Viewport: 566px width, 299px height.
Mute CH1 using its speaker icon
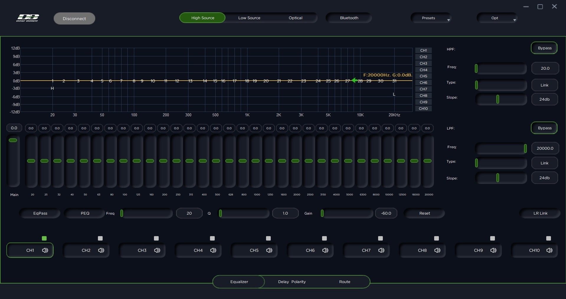pos(45,250)
